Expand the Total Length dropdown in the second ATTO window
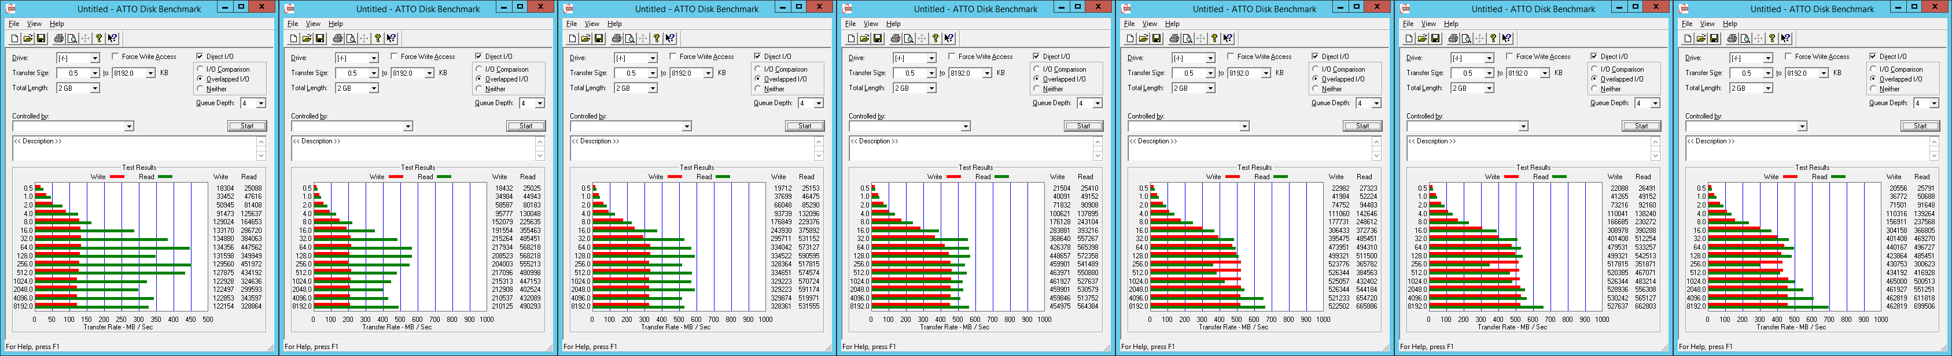This screenshot has width=1952, height=356. pos(374,88)
